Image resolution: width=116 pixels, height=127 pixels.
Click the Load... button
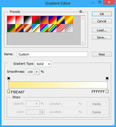[x=102, y=30]
